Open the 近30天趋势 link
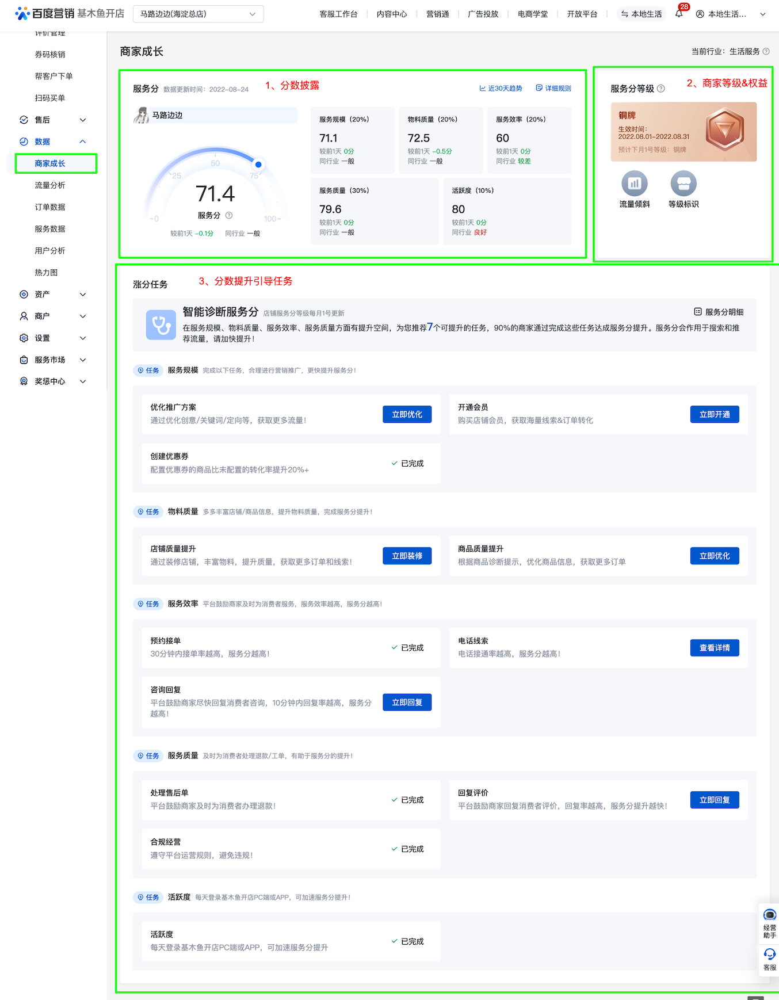 501,89
